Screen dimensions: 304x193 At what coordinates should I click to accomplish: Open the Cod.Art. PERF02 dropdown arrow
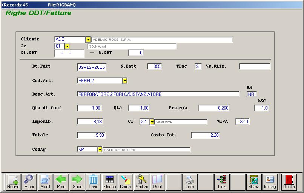point(125,80)
